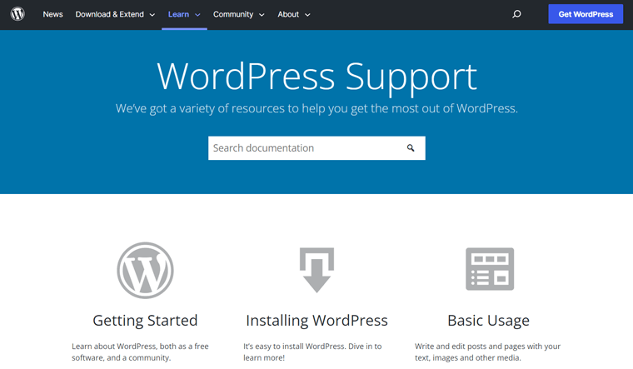Submit search with the search box magnifier

pos(411,148)
